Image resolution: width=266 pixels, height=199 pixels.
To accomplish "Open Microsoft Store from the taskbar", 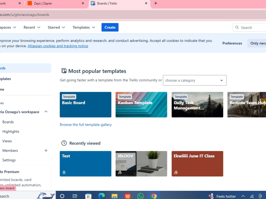I will 88,196.
